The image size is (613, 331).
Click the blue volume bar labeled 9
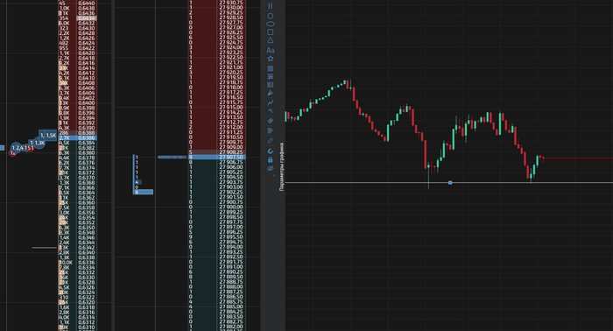coord(143,192)
